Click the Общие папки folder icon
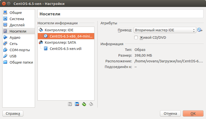The height and width of the screenshot is (119, 206). (5, 62)
